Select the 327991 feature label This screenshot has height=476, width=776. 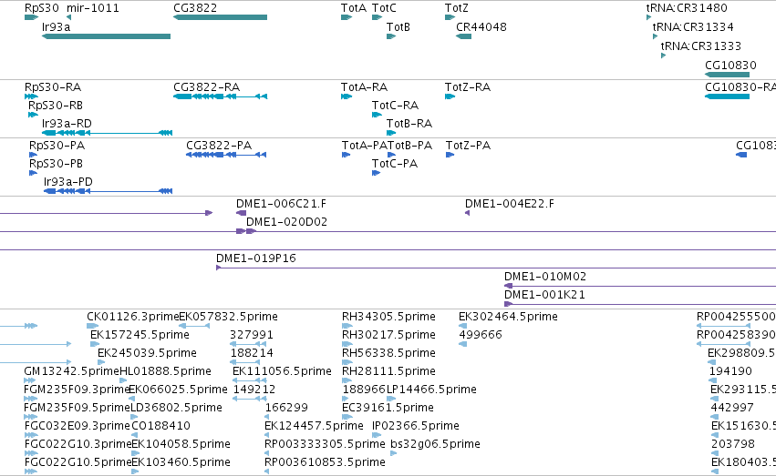[252, 335]
